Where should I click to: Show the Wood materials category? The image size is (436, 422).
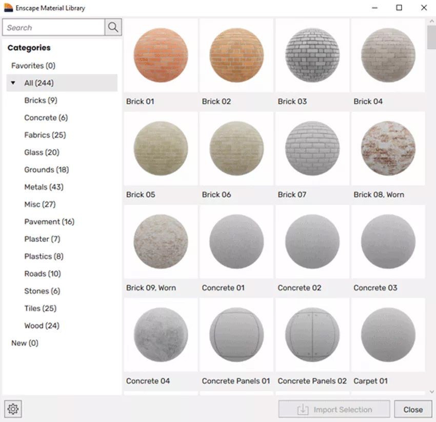[x=42, y=325]
